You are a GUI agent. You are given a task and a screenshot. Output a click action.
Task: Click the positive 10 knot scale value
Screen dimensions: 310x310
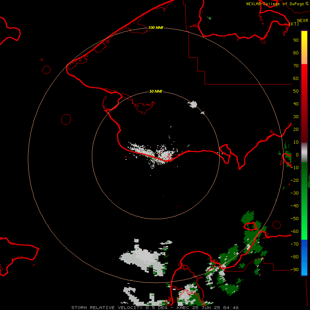click(296, 142)
